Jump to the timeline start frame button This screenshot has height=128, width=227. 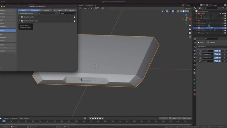pyautogui.click(x=90, y=118)
